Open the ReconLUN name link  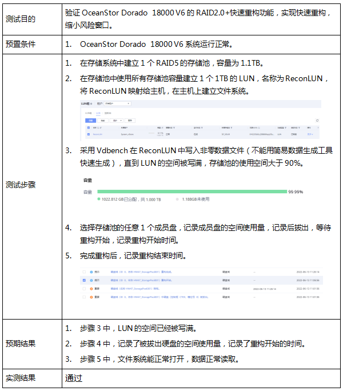pyautogui.click(x=98, y=134)
